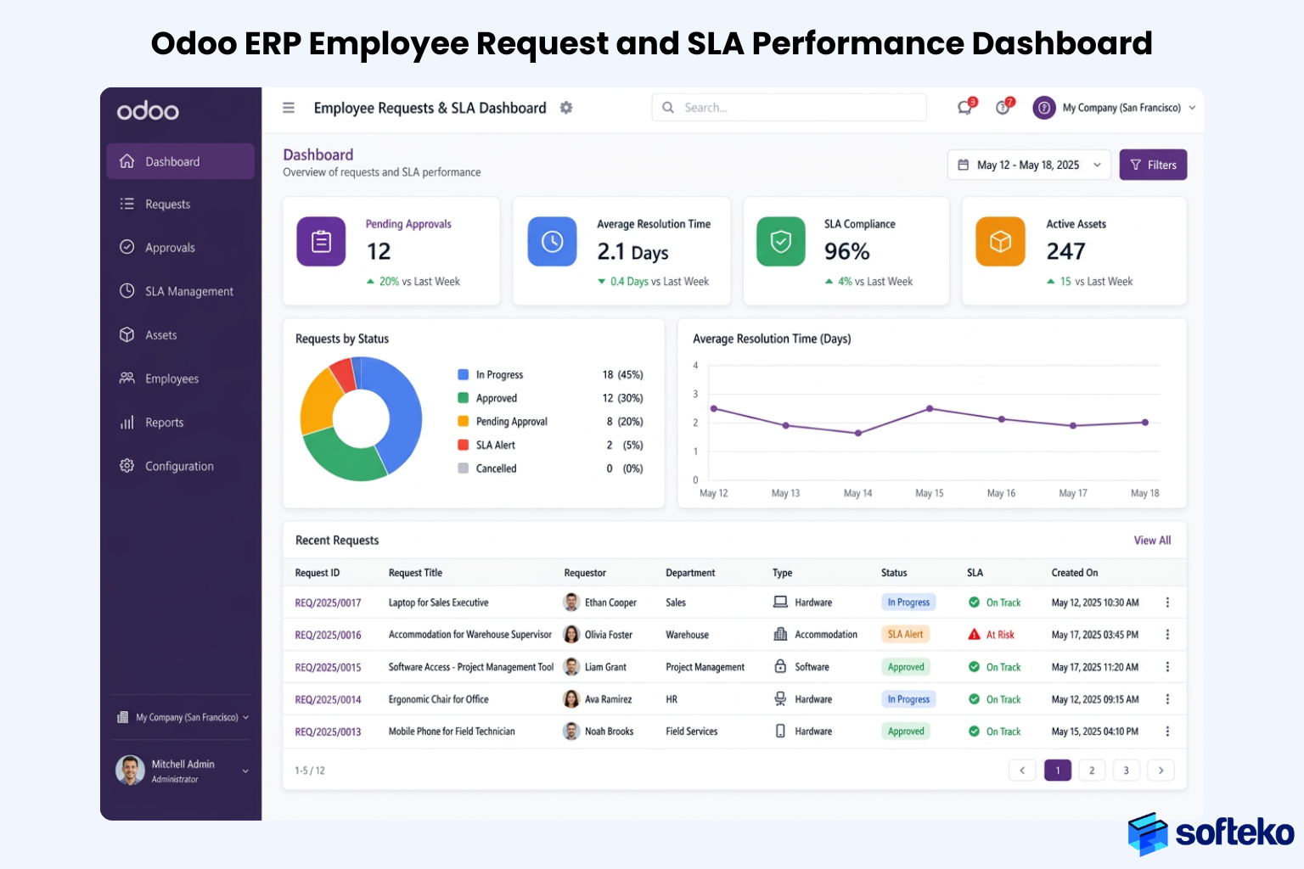Click Mitchell Admin's profile photo
The width and height of the screenshot is (1304, 869).
pos(130,771)
